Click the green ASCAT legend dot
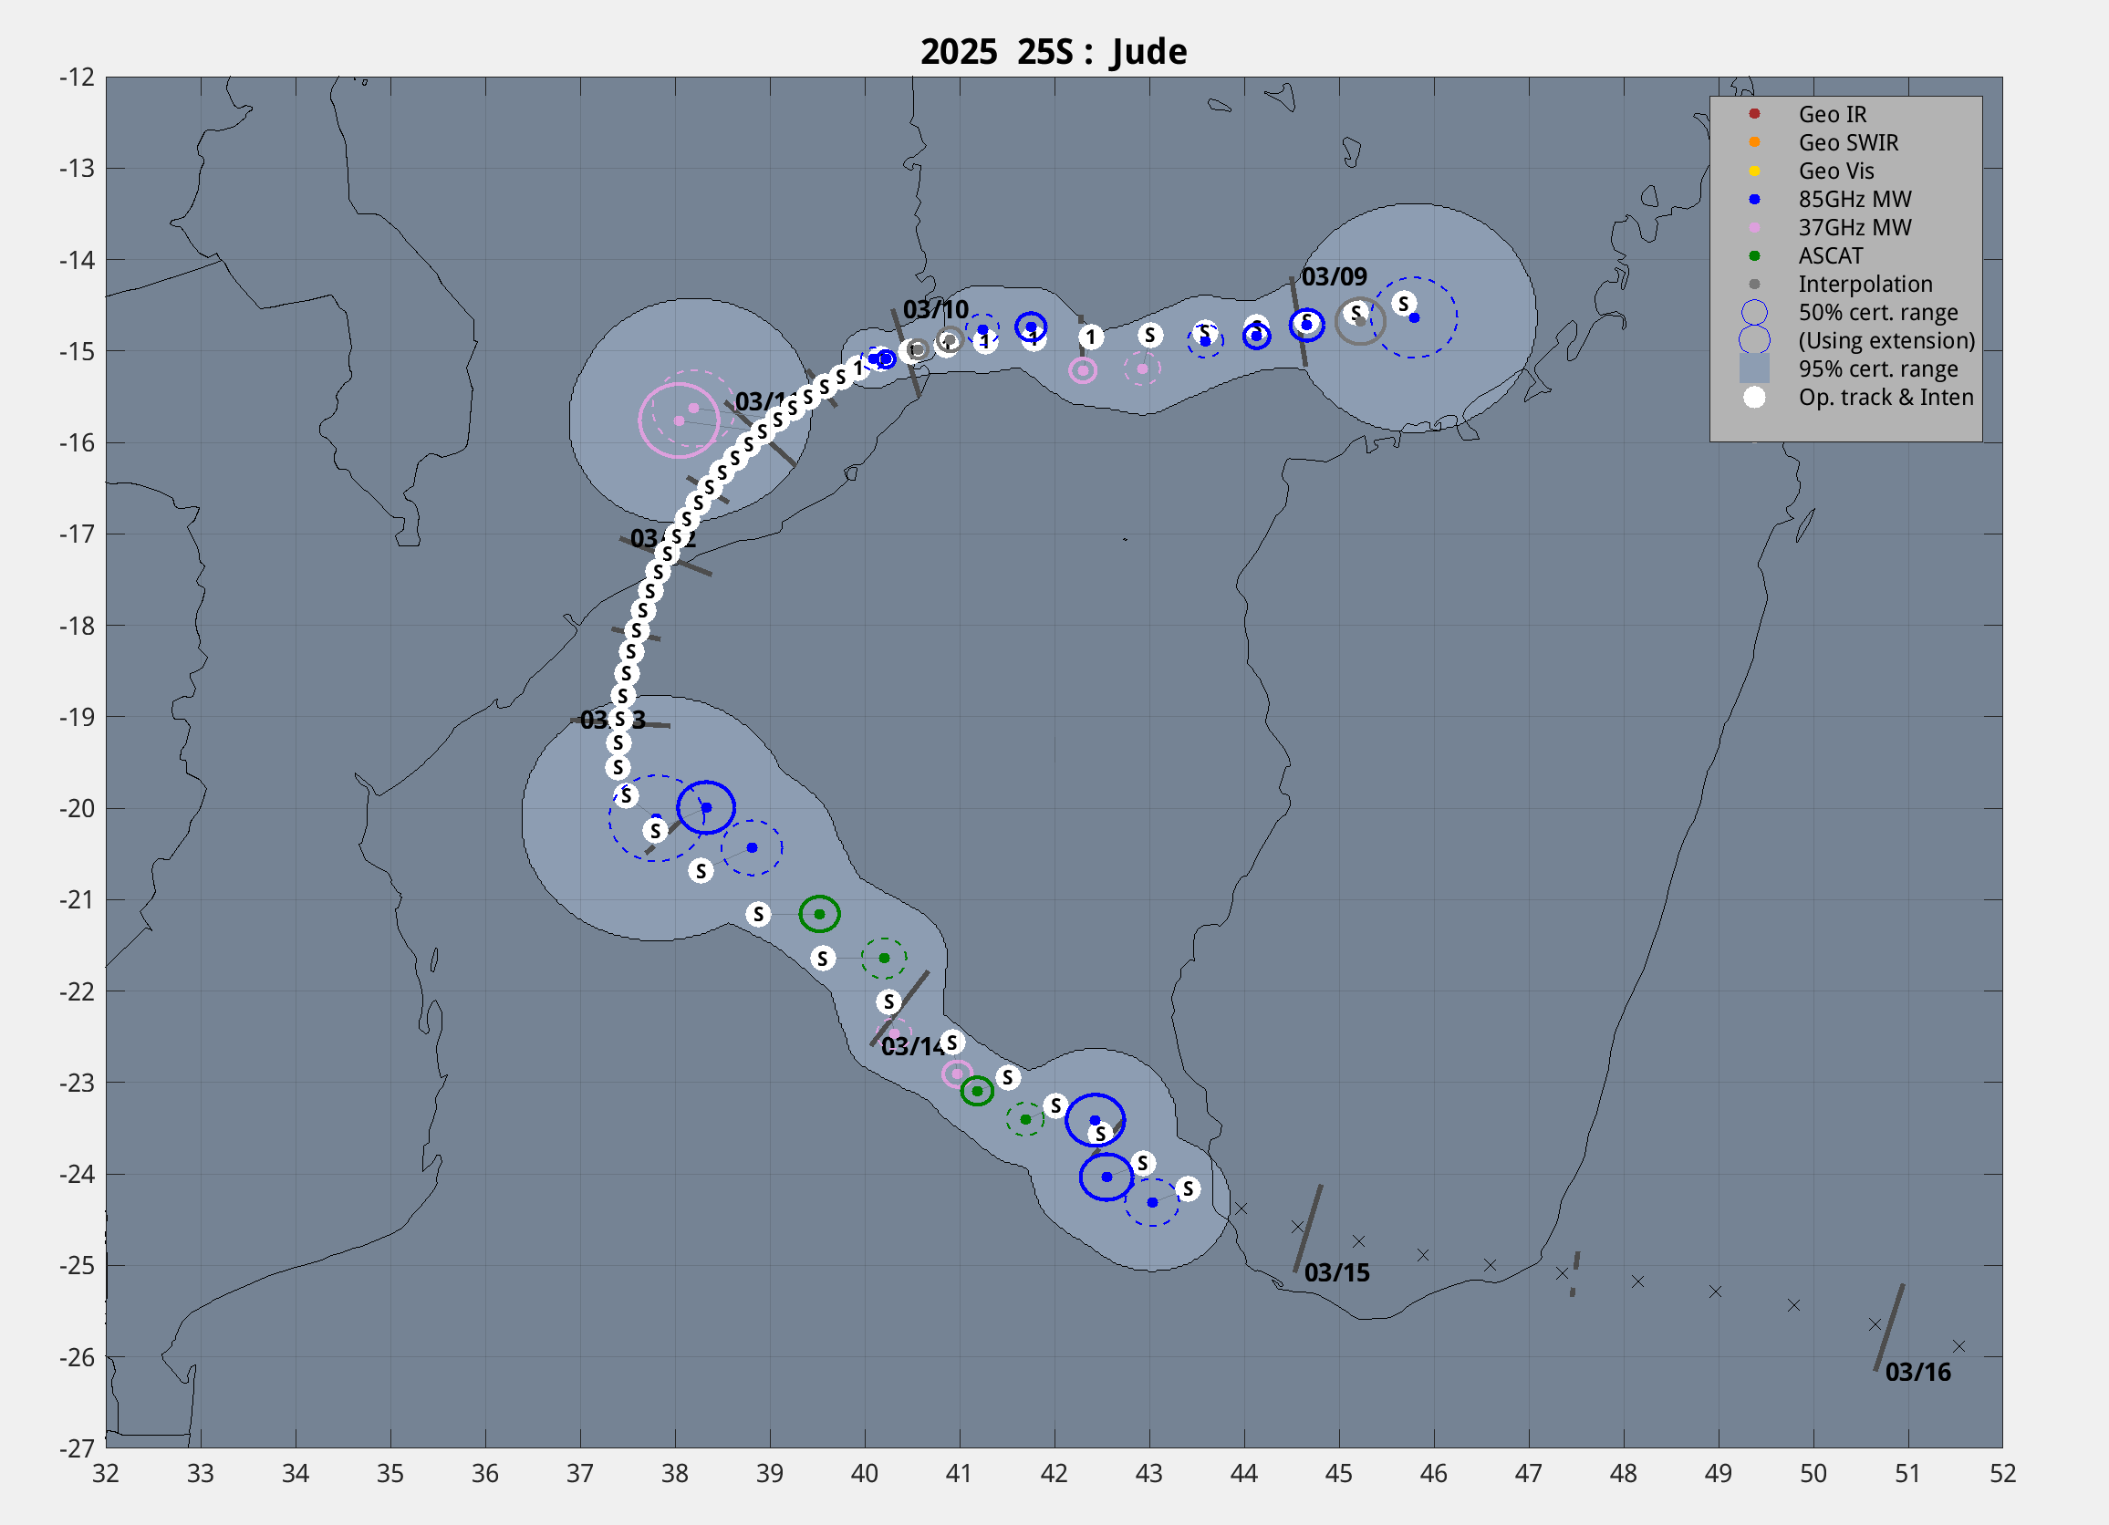This screenshot has height=1525, width=2109. [1754, 255]
